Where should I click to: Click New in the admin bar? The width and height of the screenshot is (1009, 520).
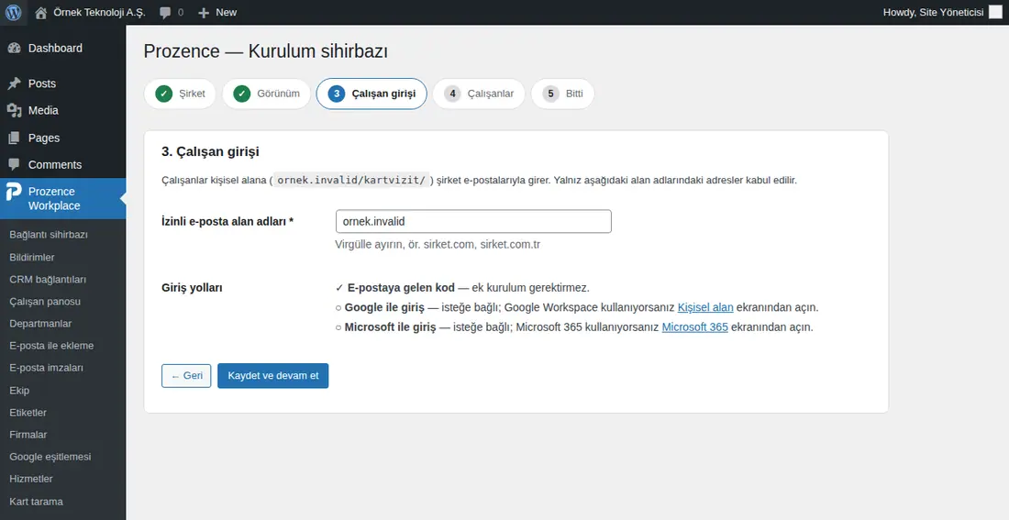click(226, 13)
